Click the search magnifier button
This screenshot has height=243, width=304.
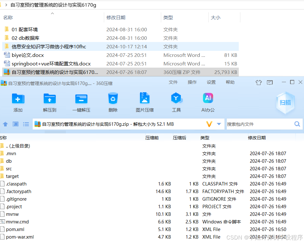click(297, 124)
